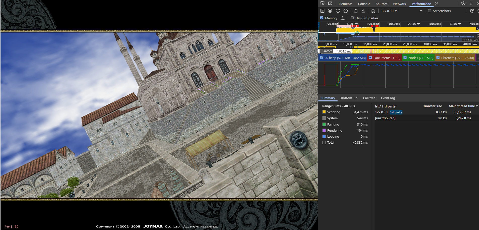Click 20,000 ms marker in overview timeline
Viewport: 479px width, 230px height.
pos(393,24)
